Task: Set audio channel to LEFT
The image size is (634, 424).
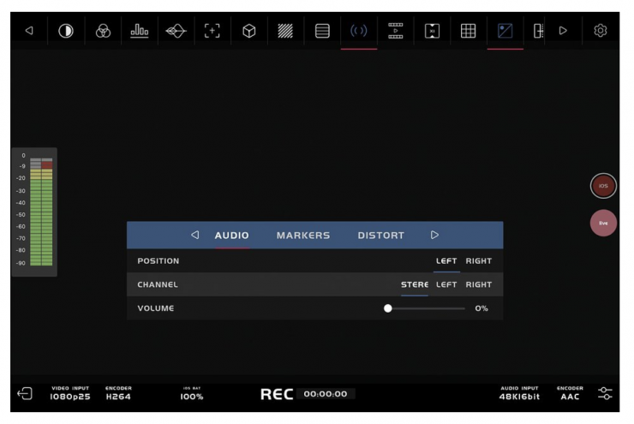Action: 446,284
